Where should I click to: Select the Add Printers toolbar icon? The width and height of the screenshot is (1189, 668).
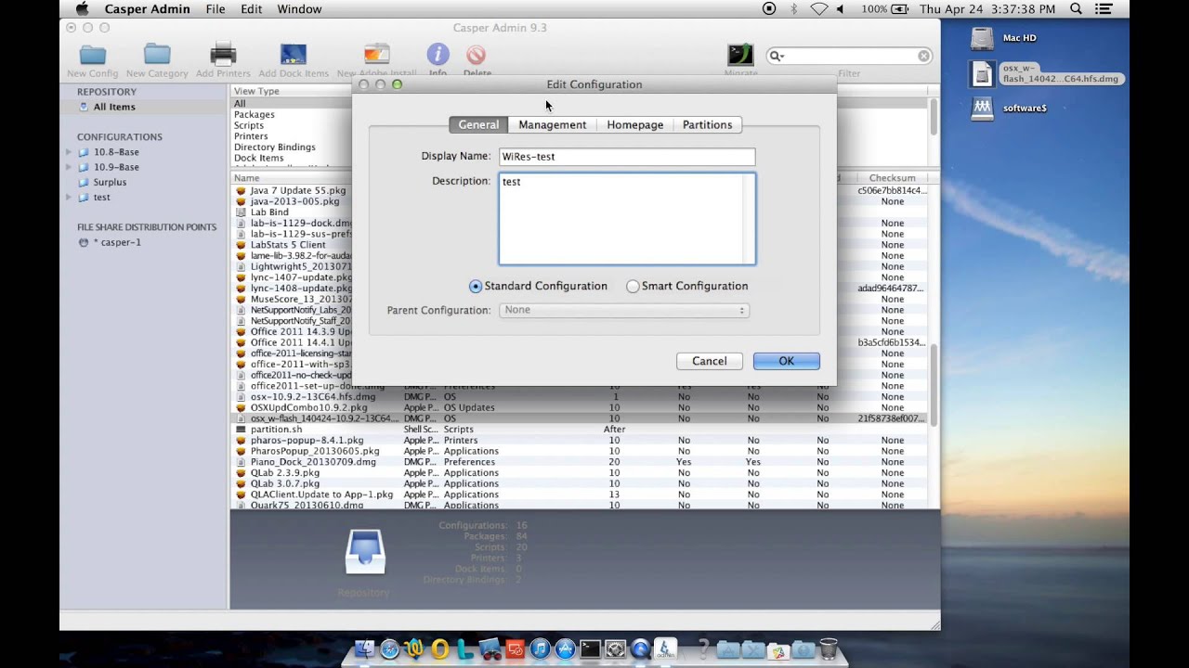click(223, 54)
